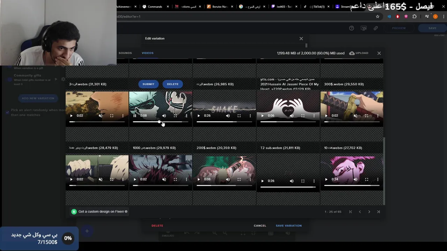Go to the first gallery page
This screenshot has width=447, height=251.
point(351,212)
